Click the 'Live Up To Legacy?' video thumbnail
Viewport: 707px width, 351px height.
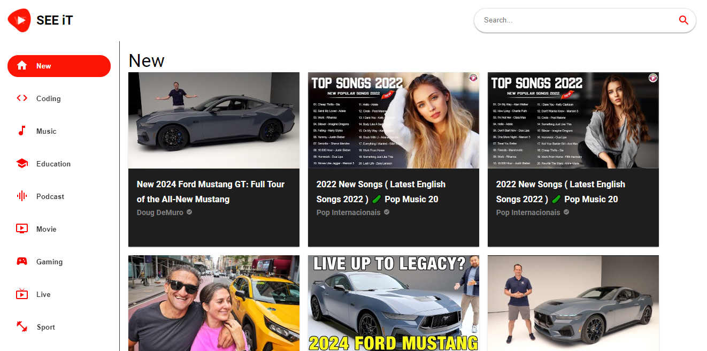click(x=393, y=302)
